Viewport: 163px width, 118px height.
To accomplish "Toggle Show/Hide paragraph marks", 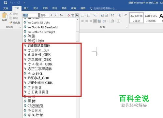I will [x=126, y=15].
